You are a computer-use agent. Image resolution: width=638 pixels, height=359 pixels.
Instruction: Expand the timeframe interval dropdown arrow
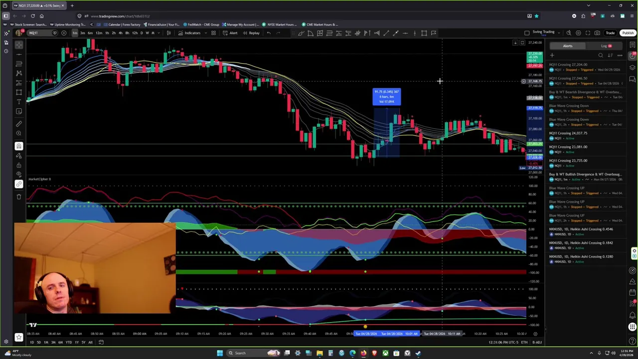[159, 33]
